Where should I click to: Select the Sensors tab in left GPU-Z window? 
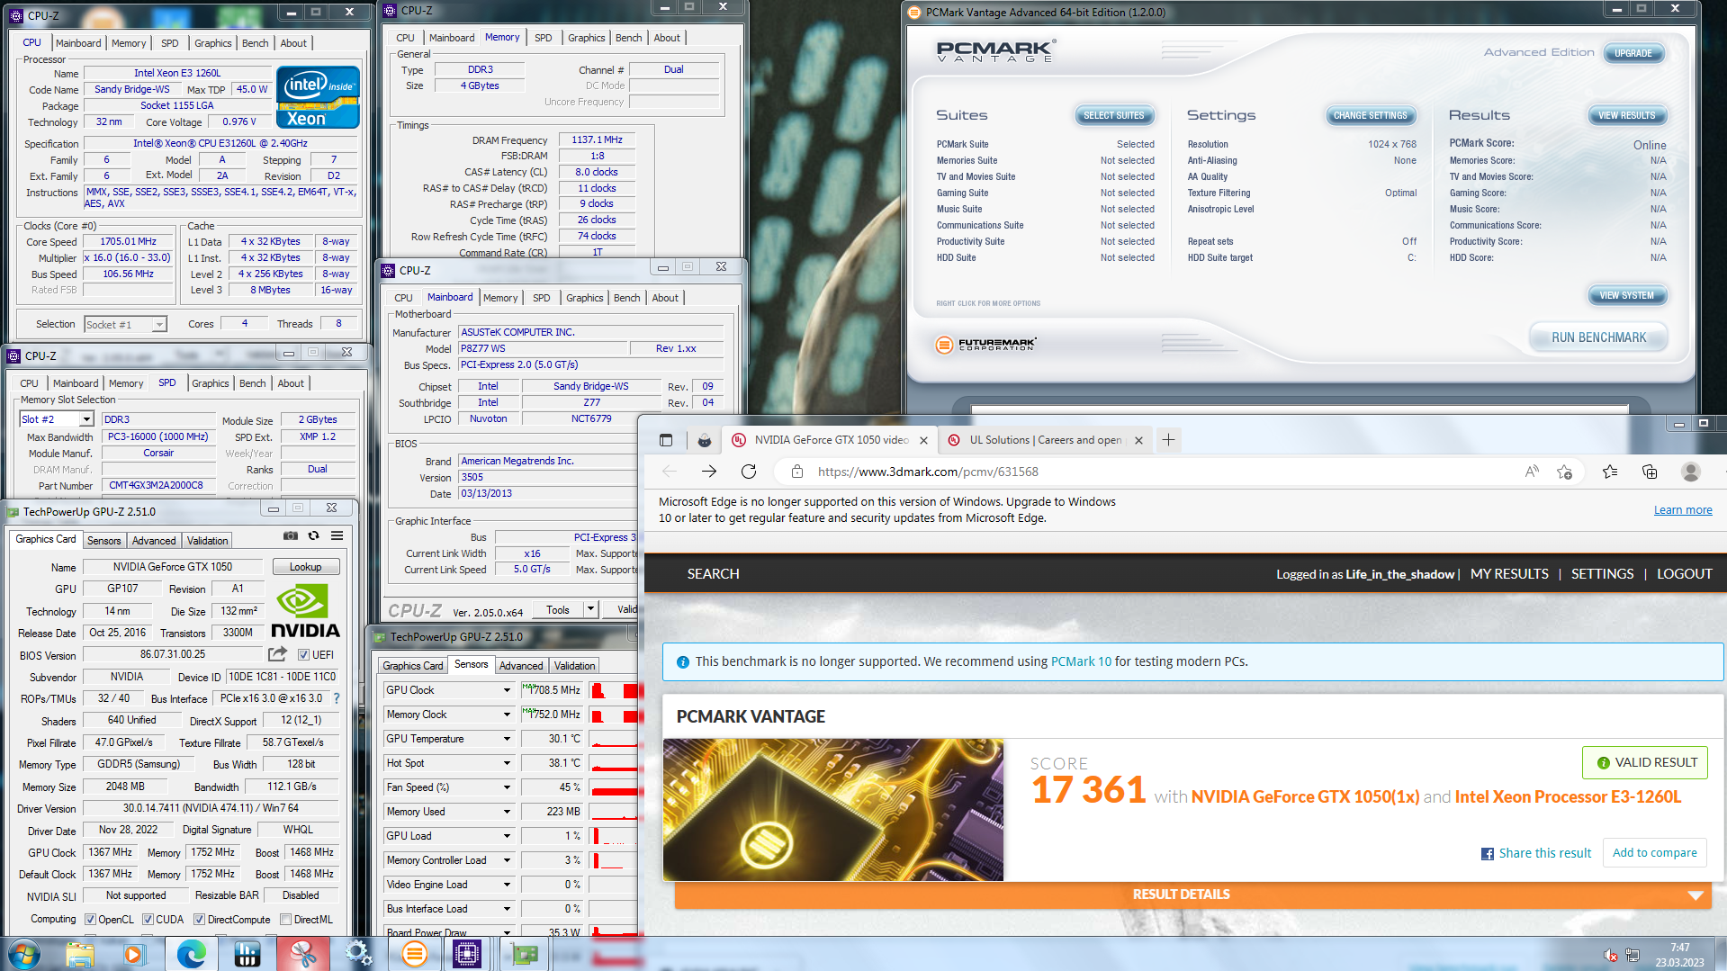coord(104,541)
